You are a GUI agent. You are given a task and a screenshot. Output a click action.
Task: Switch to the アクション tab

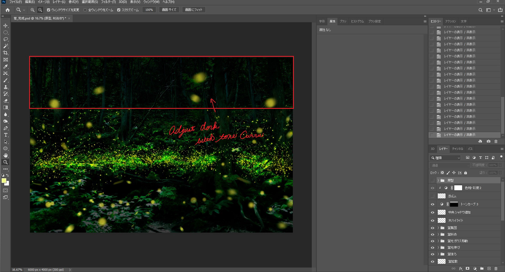pyautogui.click(x=451, y=21)
